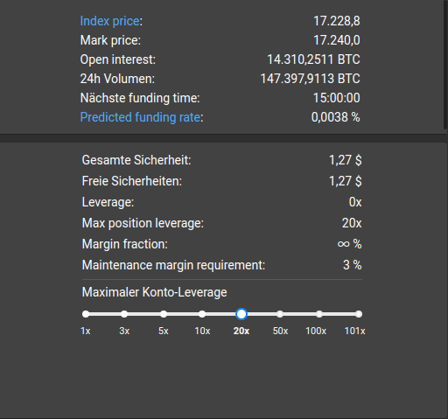Set max account leverage to 1x
The image size is (448, 419).
(x=86, y=314)
